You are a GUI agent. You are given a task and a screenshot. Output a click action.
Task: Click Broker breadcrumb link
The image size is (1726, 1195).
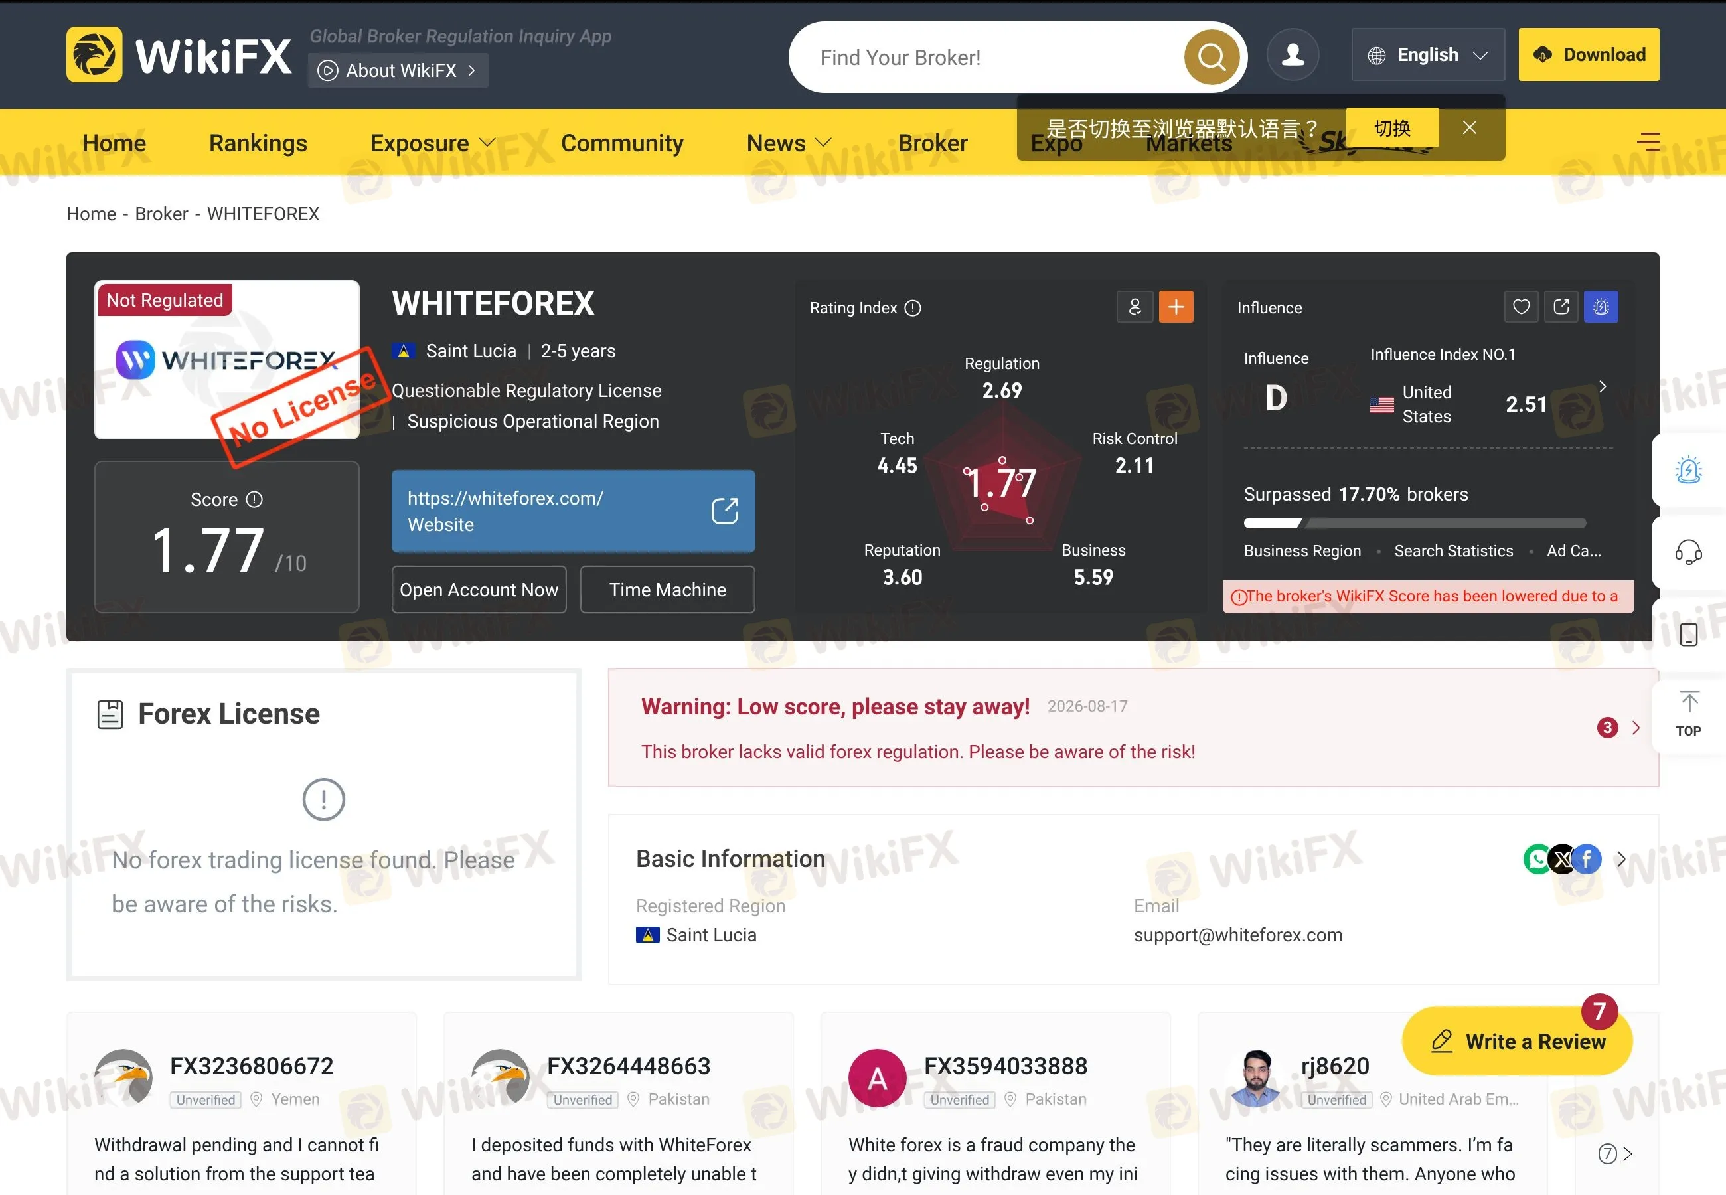pyautogui.click(x=162, y=214)
